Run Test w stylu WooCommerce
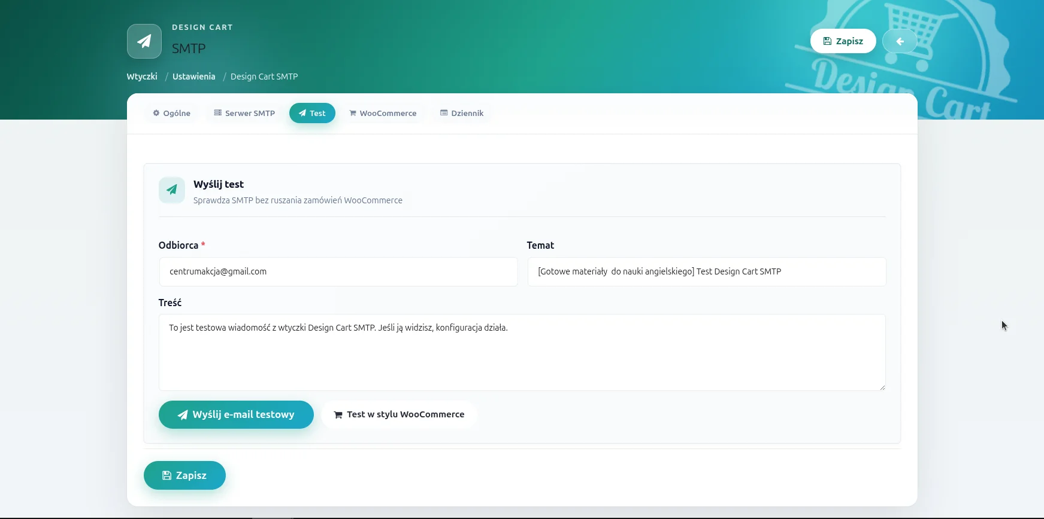Viewport: 1044px width, 519px height. click(x=399, y=414)
